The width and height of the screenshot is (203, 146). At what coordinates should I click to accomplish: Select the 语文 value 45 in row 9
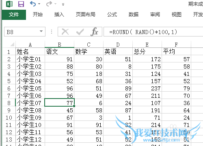point(59,110)
